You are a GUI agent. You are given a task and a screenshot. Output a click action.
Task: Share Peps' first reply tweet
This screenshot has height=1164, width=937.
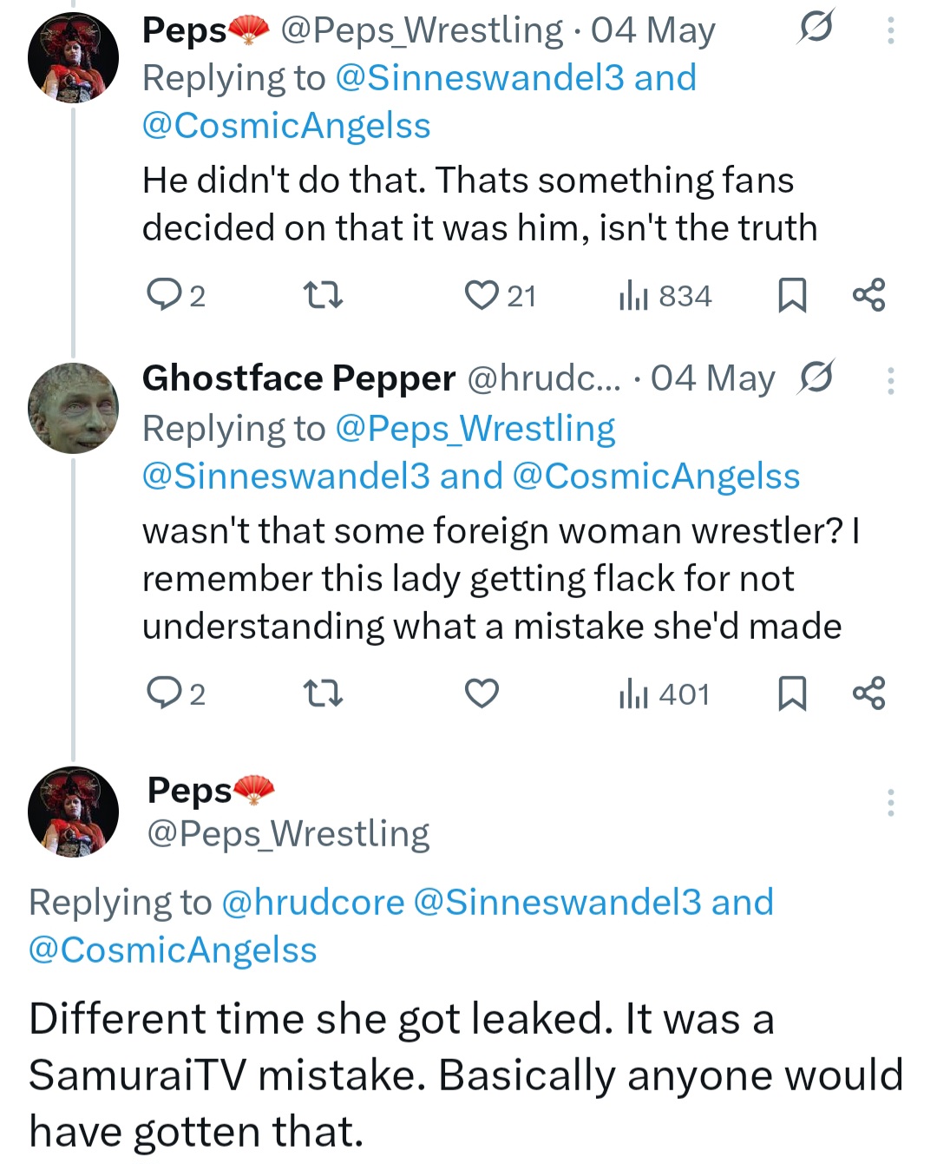tap(868, 296)
